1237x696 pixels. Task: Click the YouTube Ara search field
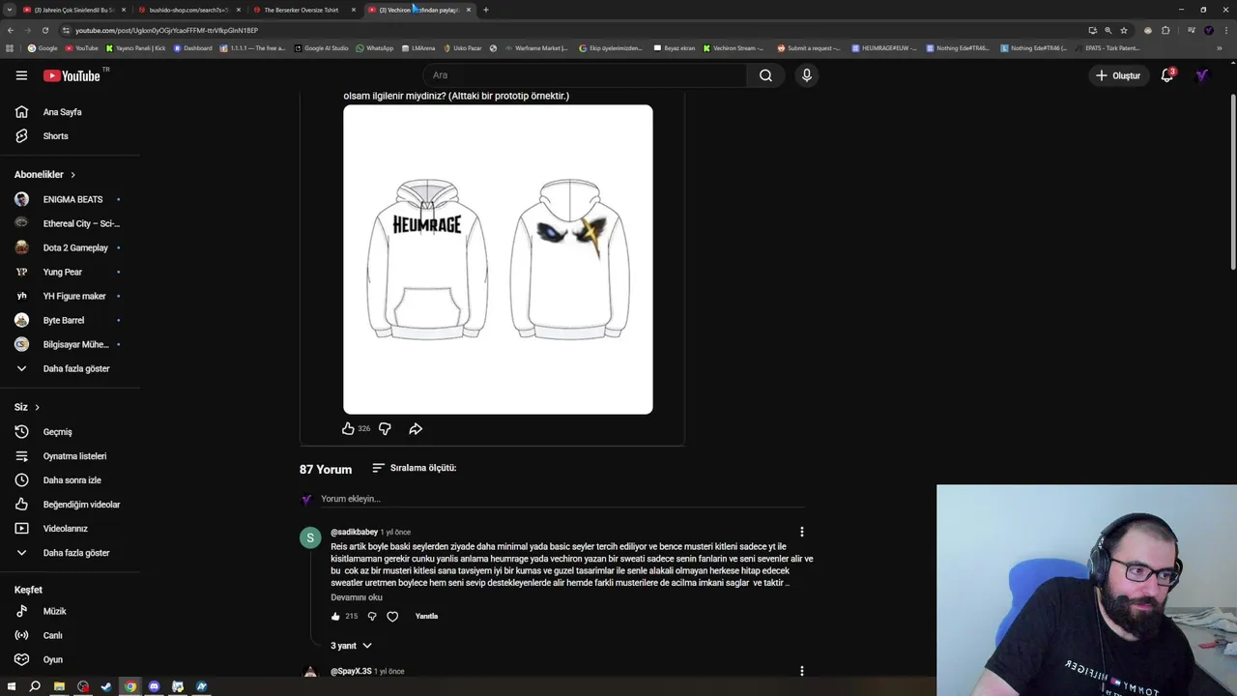(x=585, y=75)
